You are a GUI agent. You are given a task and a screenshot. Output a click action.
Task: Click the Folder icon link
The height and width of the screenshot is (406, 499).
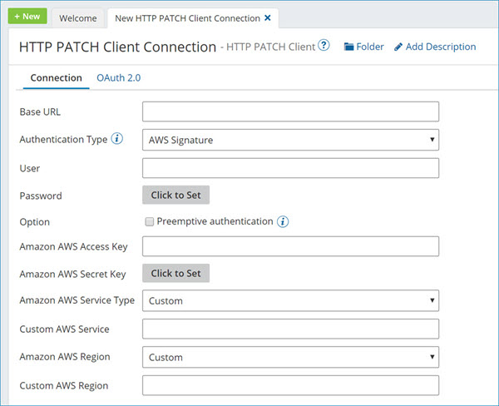(x=348, y=47)
